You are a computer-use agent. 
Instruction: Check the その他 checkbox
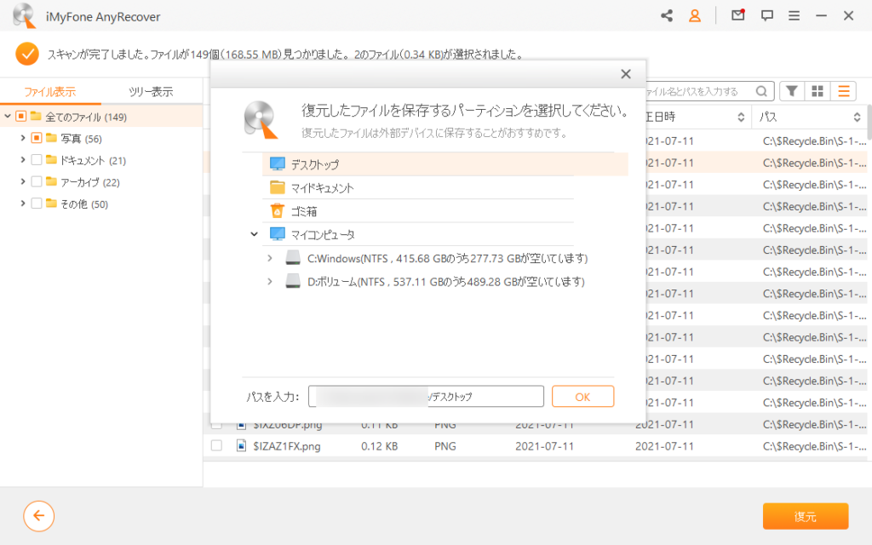(37, 204)
